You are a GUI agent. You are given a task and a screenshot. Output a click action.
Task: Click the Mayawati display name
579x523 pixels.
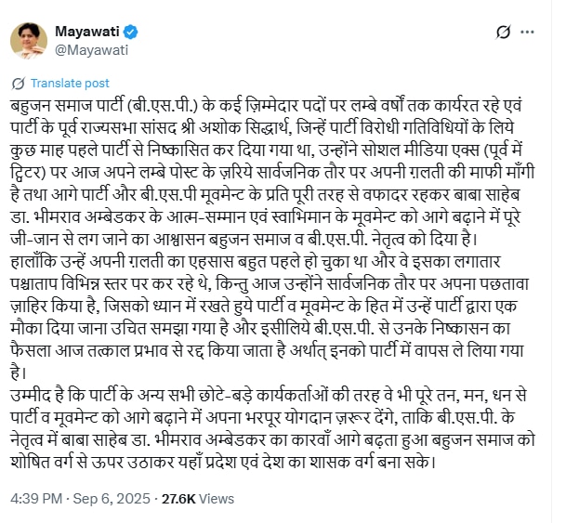(89, 33)
